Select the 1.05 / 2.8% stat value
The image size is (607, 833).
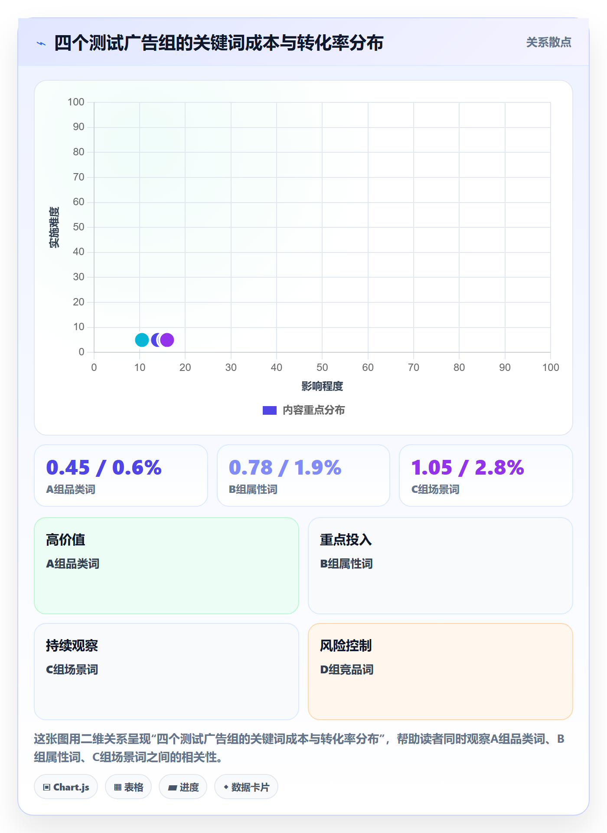[x=468, y=468]
